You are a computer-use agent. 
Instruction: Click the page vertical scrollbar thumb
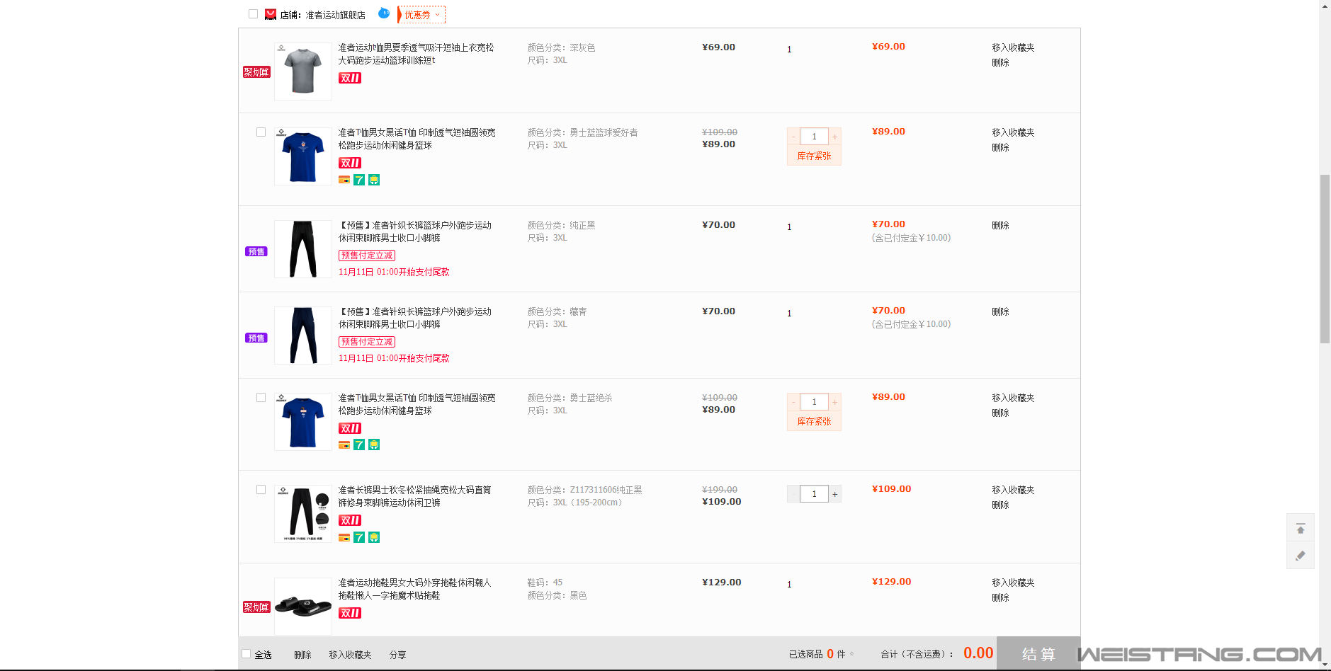pos(1325,258)
